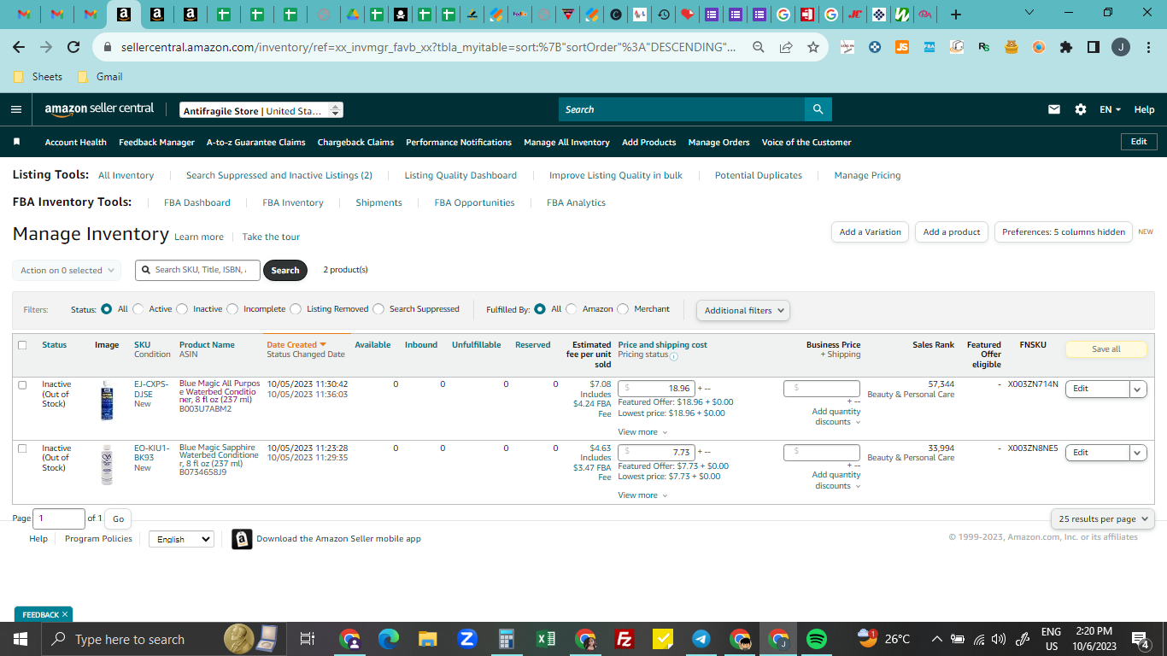Click the Save all button
The height and width of the screenshot is (656, 1167).
point(1106,348)
